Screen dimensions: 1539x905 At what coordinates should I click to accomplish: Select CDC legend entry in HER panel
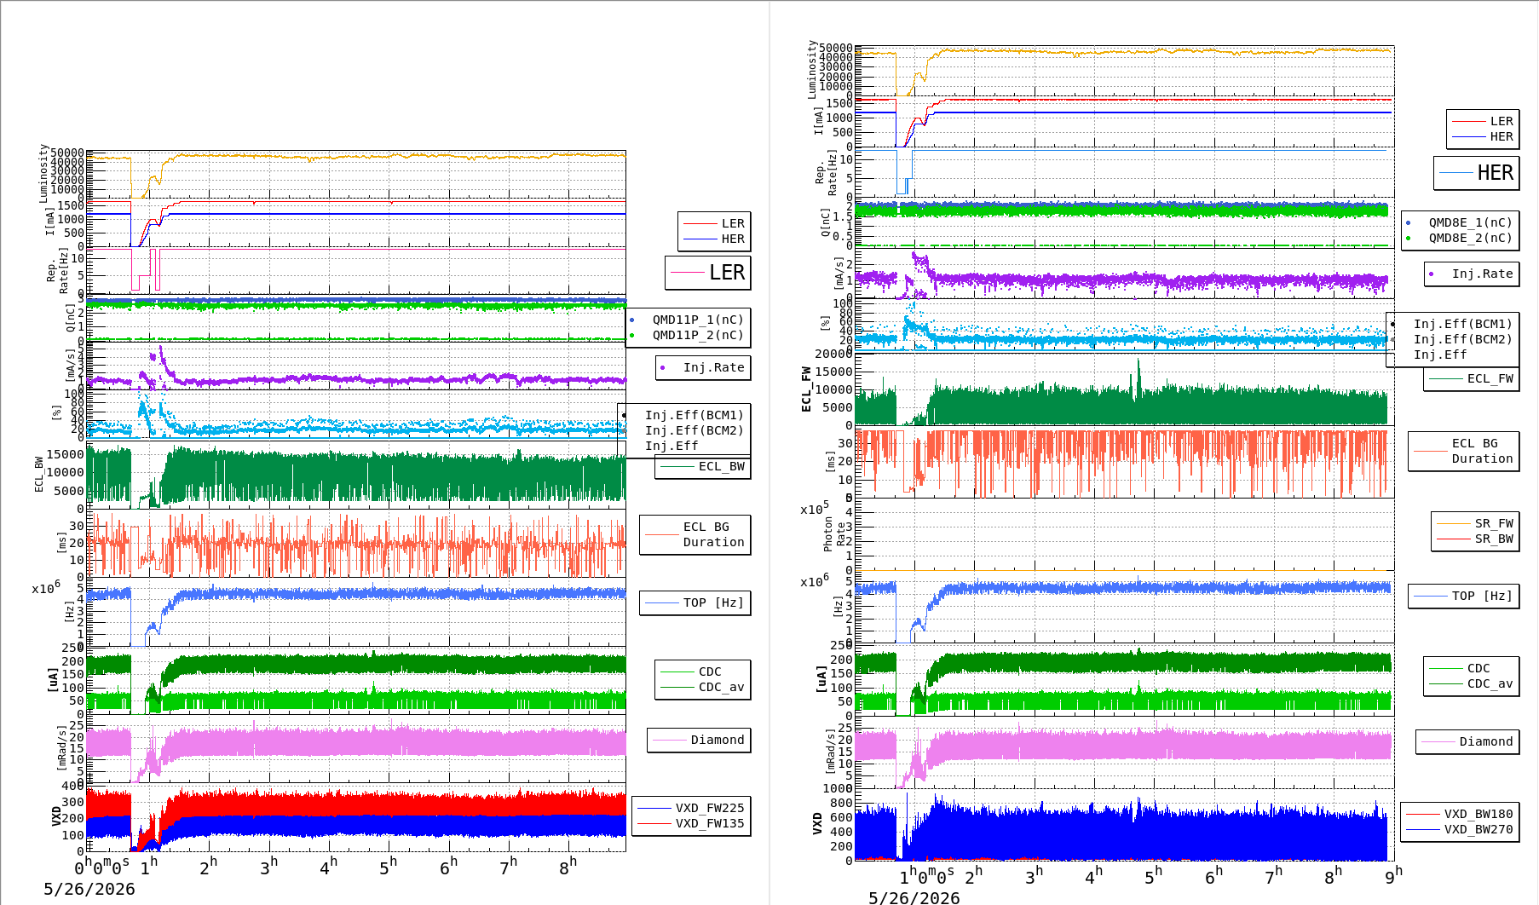click(1478, 668)
